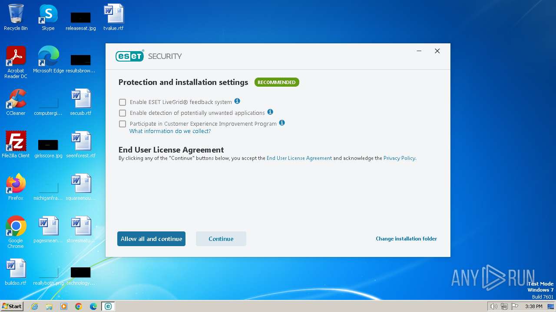Click the ESET Security logo
This screenshot has height=312, width=556.
[x=149, y=56]
